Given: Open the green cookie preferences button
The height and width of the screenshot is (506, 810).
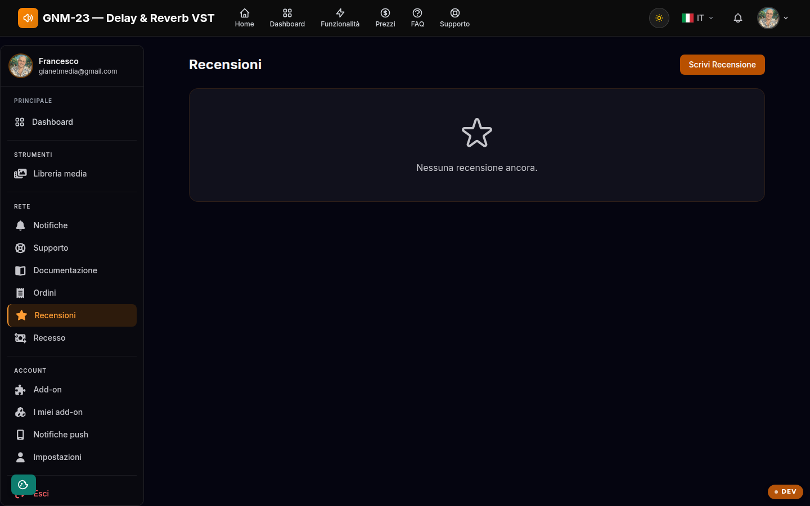Looking at the screenshot, I should (x=24, y=485).
